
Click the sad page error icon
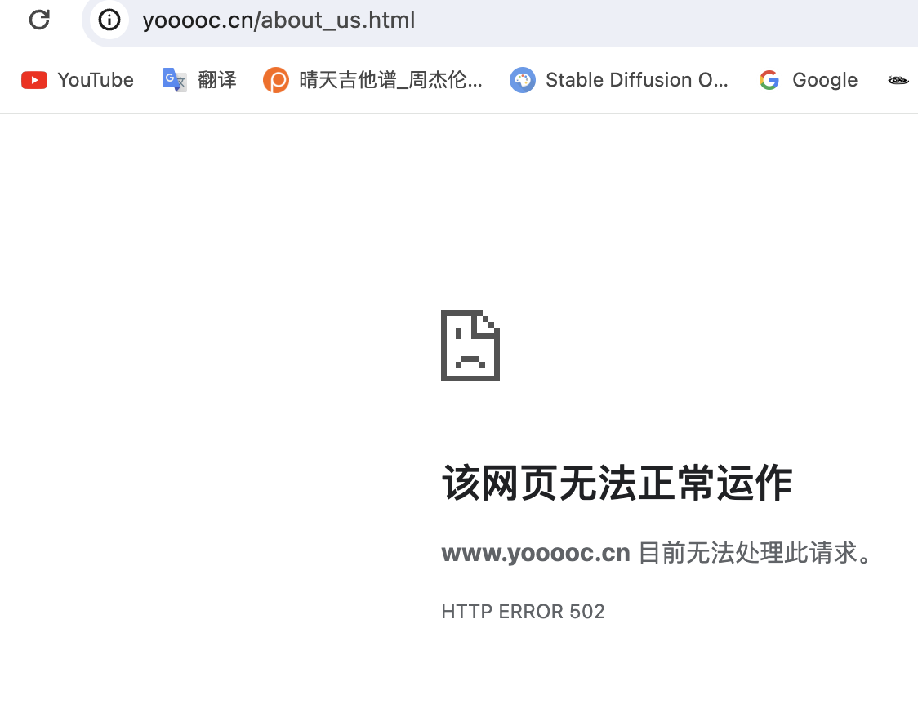click(x=470, y=345)
